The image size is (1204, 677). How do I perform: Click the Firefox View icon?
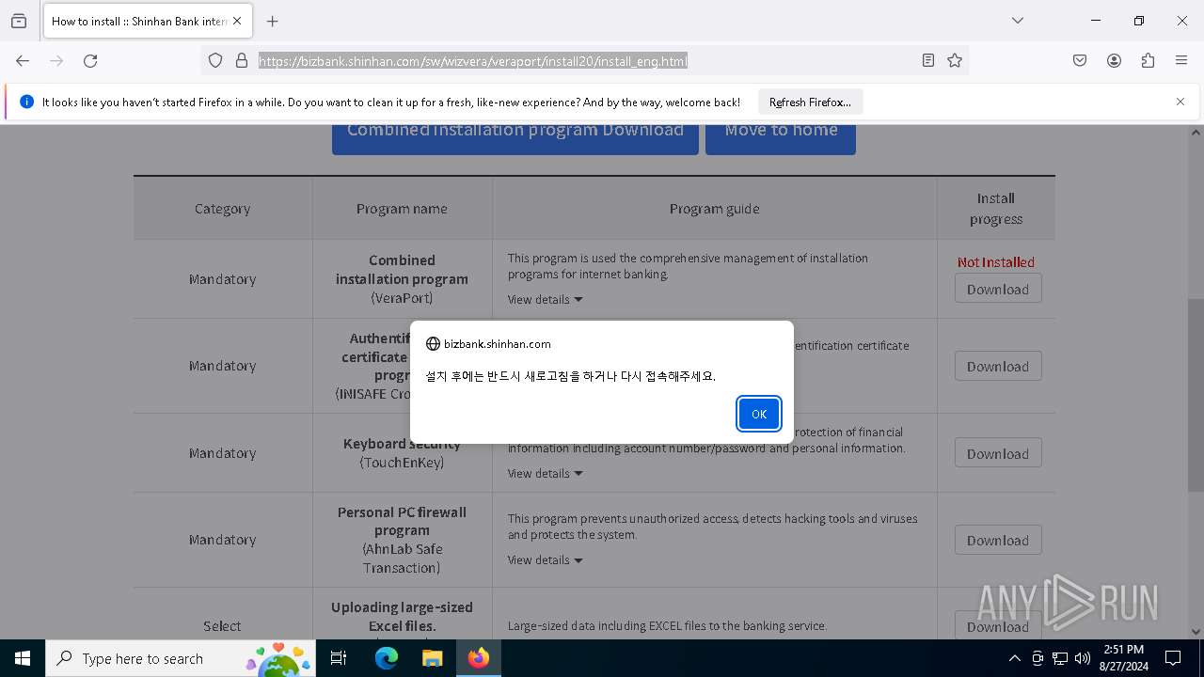(19, 21)
